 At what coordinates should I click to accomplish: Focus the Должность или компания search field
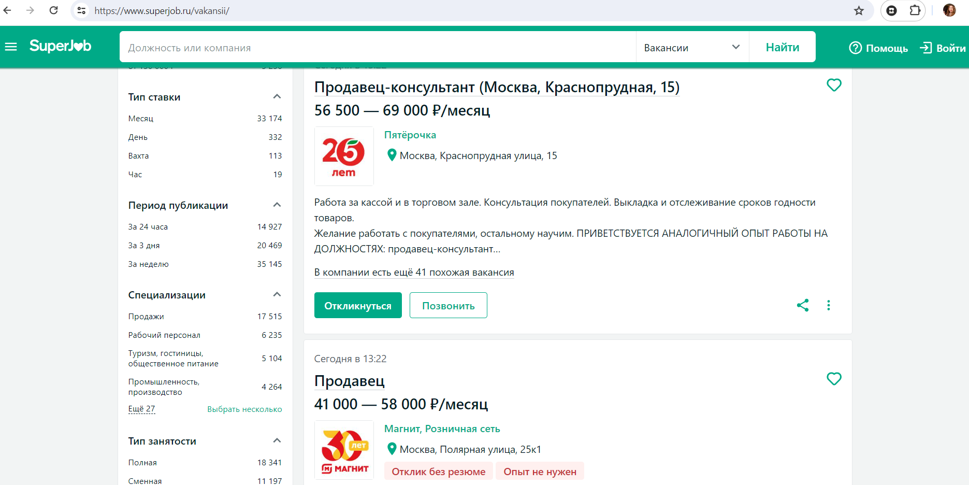[x=378, y=48]
